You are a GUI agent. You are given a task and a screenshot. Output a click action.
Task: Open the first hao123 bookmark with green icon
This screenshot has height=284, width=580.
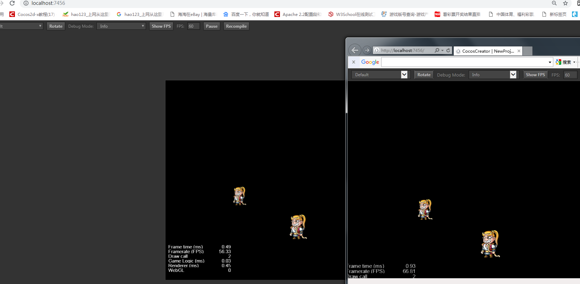click(x=86, y=14)
